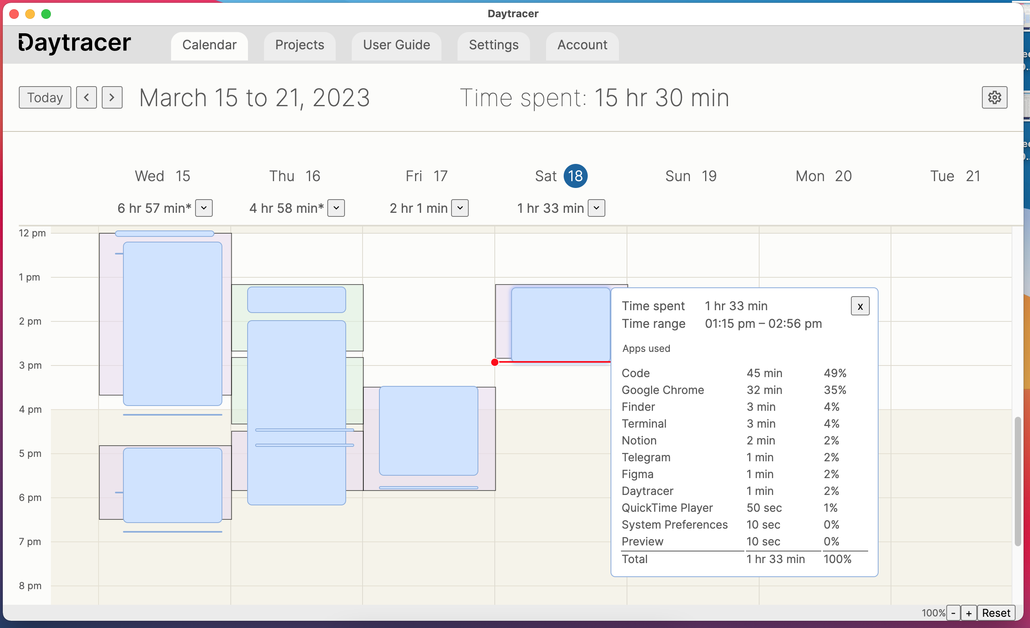Screen dimensions: 1030x628
Task: Click the 12 pm time label
Action: [x=32, y=233]
